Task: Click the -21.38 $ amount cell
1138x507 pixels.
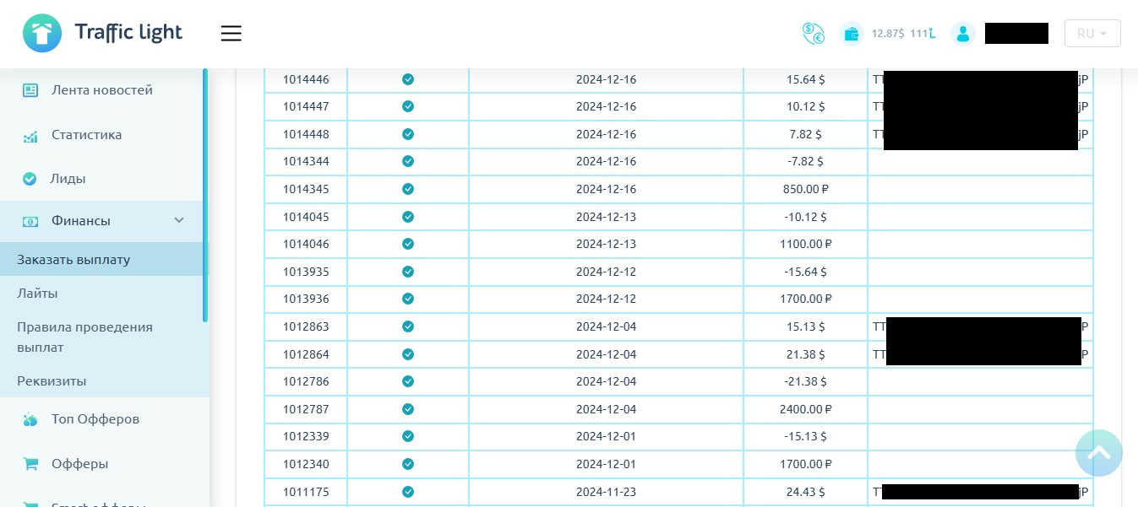Action: pos(806,381)
